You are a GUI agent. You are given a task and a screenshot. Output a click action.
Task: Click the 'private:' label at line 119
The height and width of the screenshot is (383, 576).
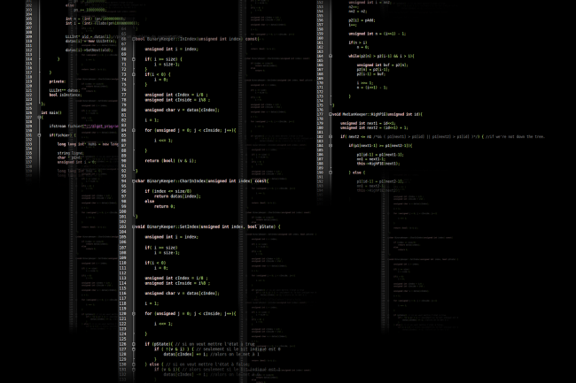tap(58, 81)
